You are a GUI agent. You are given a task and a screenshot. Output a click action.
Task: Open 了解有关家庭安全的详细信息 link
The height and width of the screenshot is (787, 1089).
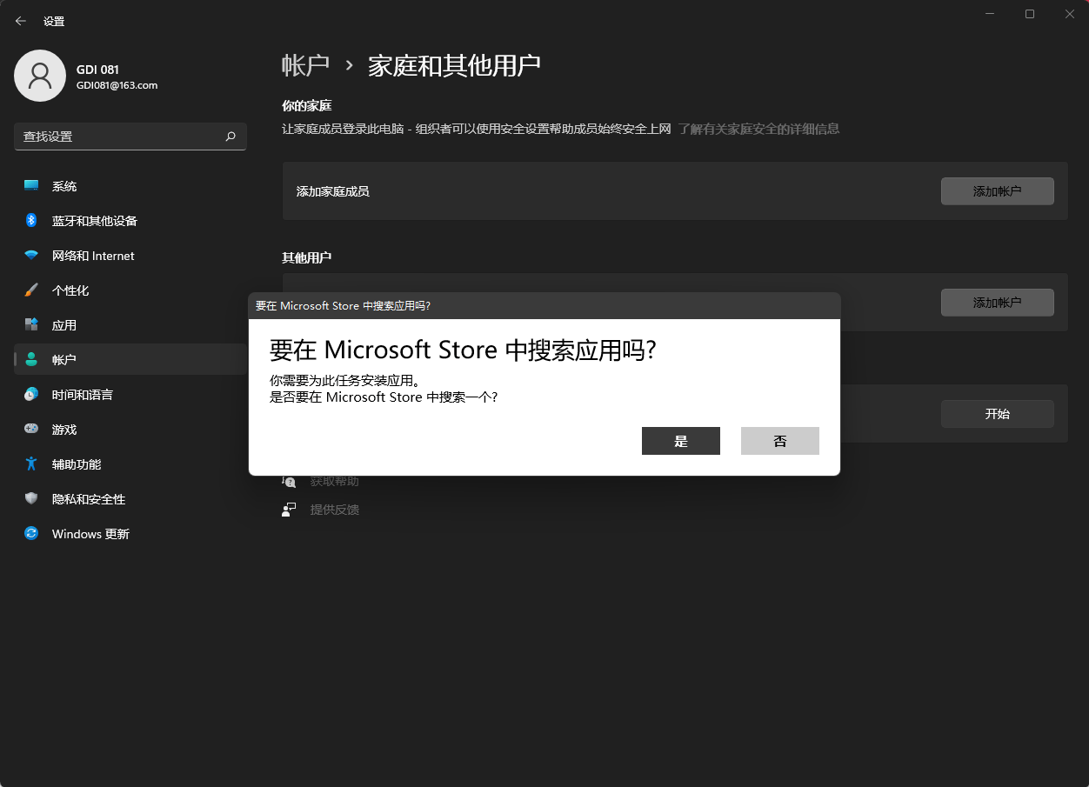point(758,129)
